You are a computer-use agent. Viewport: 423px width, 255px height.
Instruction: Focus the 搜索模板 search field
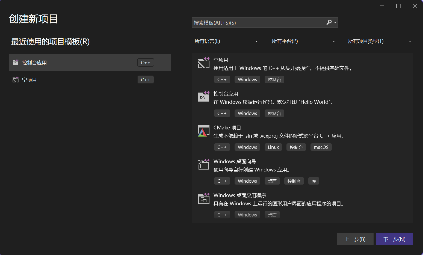click(265, 23)
